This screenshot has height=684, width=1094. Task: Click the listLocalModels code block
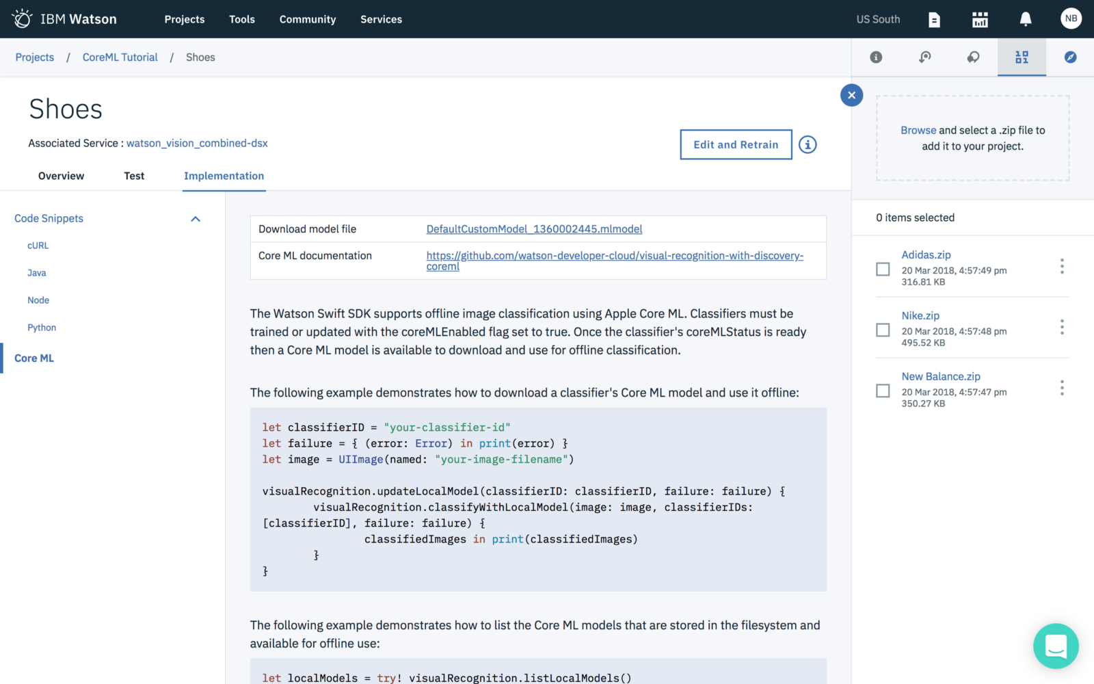(x=538, y=672)
